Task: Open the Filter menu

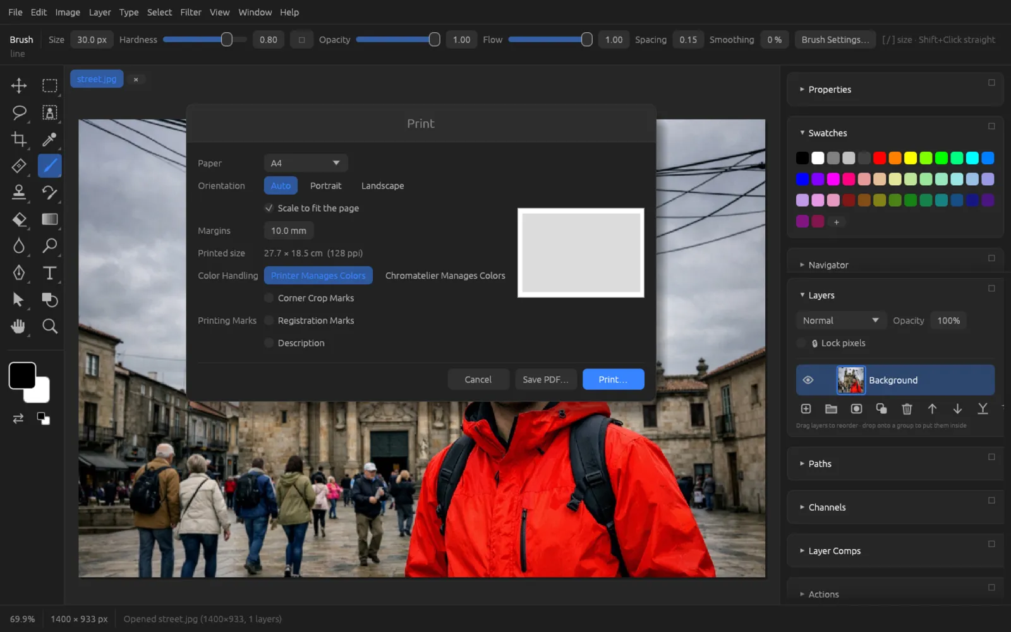Action: coord(191,12)
